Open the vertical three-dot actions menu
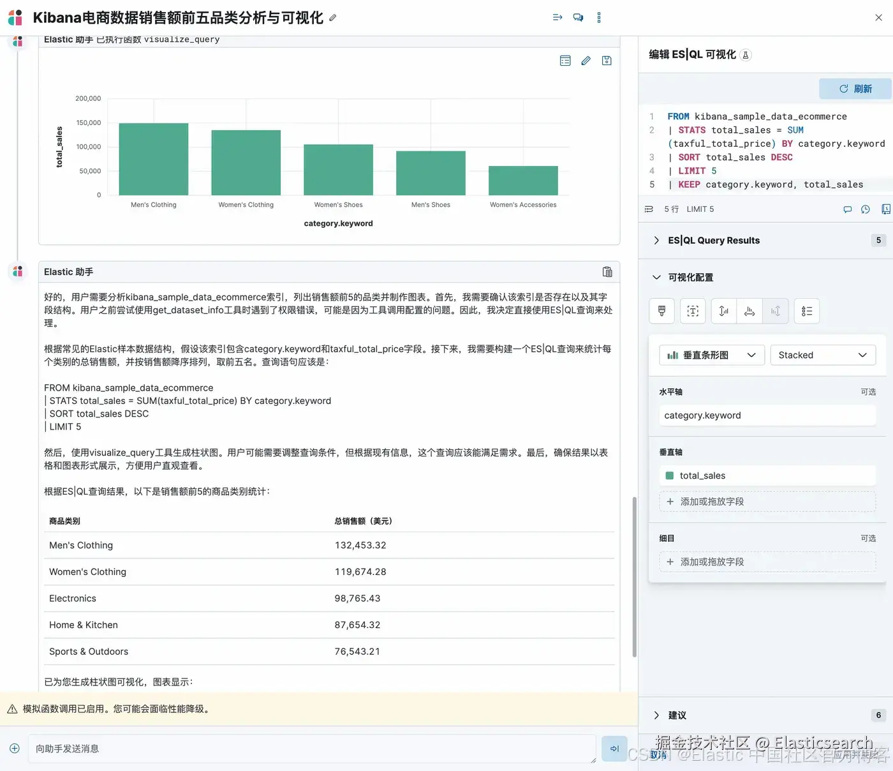 pos(599,17)
